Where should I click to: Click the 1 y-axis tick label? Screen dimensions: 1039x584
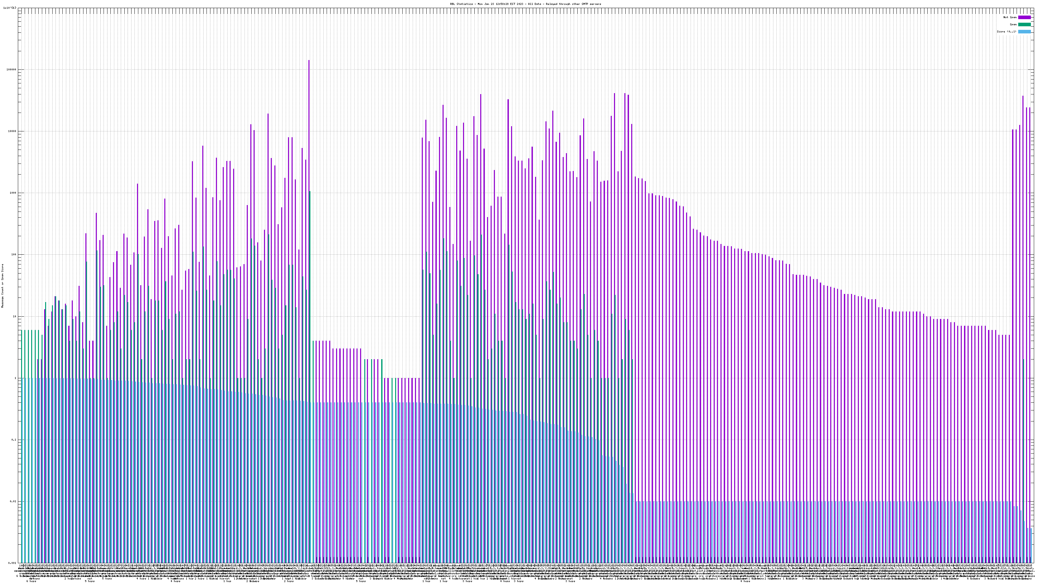(16, 378)
